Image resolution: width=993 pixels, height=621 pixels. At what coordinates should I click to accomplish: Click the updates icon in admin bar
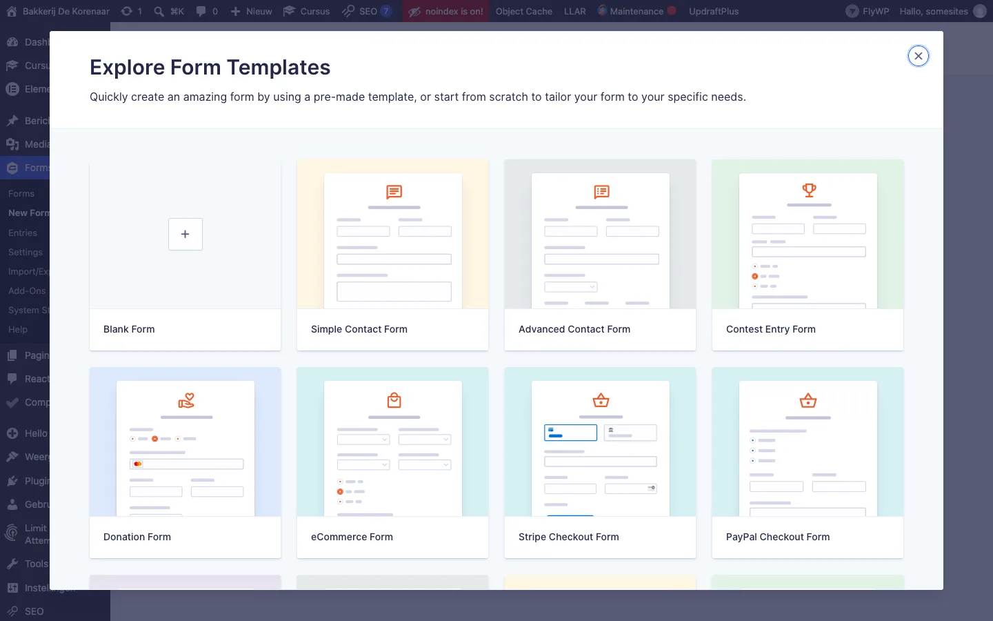point(126,11)
